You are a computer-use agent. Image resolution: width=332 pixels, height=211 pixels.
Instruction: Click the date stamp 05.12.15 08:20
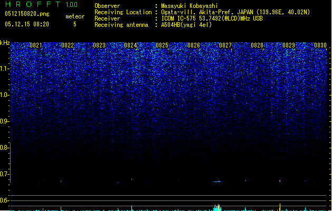point(27,24)
